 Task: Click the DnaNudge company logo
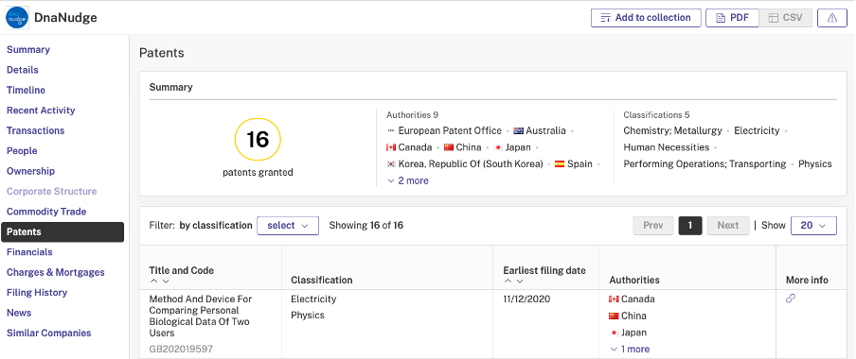(17, 18)
